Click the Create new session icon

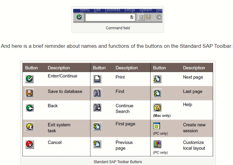click(157, 126)
